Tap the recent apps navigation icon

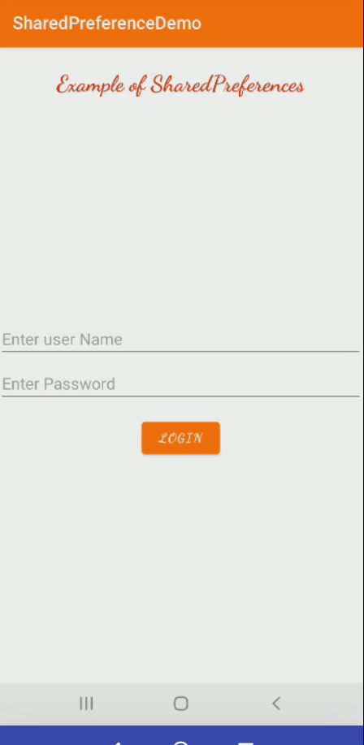coord(86,704)
